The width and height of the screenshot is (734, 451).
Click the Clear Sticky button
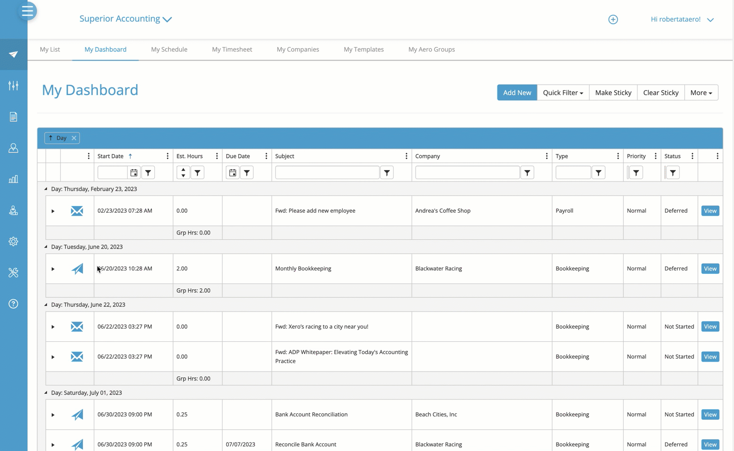661,93
